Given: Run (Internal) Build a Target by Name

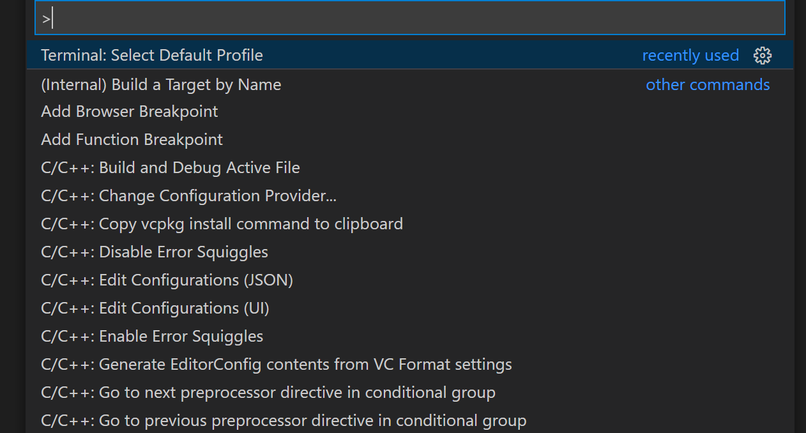Looking at the screenshot, I should [x=161, y=85].
